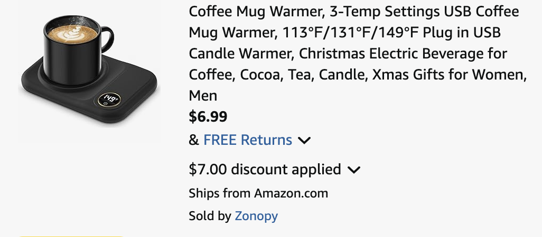This screenshot has width=542, height=237.
Task: Click the "Amazon.com" shipper name
Action: (291, 193)
